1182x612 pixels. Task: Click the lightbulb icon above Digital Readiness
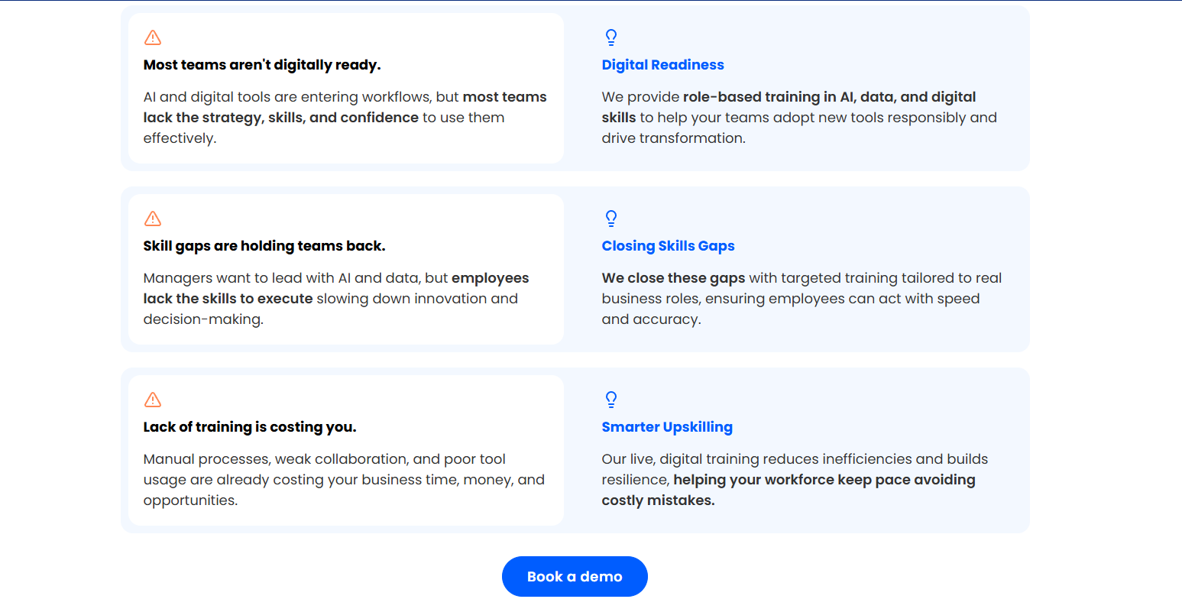coord(611,37)
